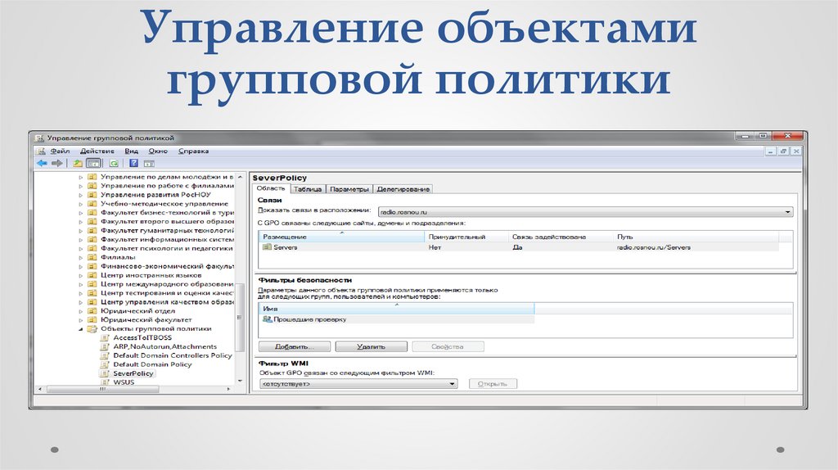Click the Default Domain Policy icon

105,364
